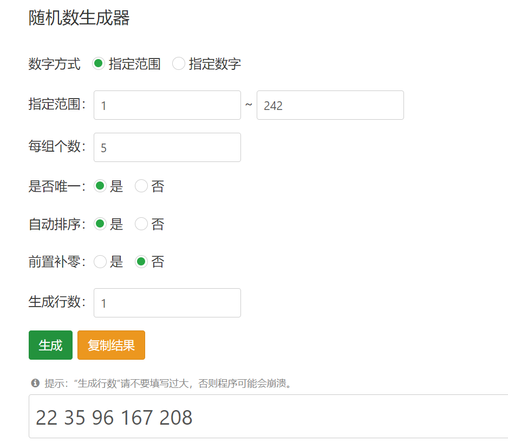Click the range start field containing 1
508x448 pixels.
[167, 105]
